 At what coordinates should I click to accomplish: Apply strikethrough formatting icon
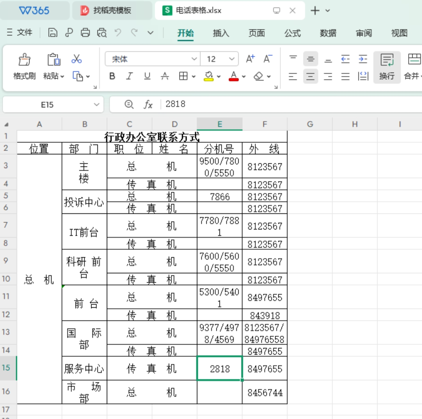[165, 76]
